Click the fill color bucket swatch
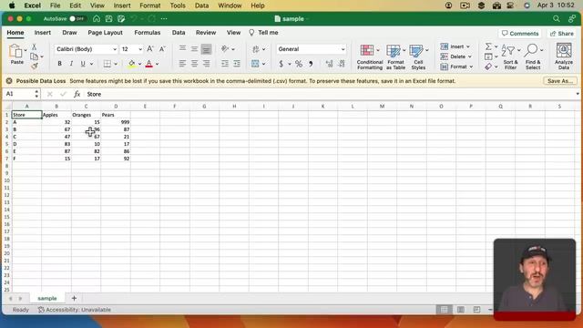 [131, 64]
